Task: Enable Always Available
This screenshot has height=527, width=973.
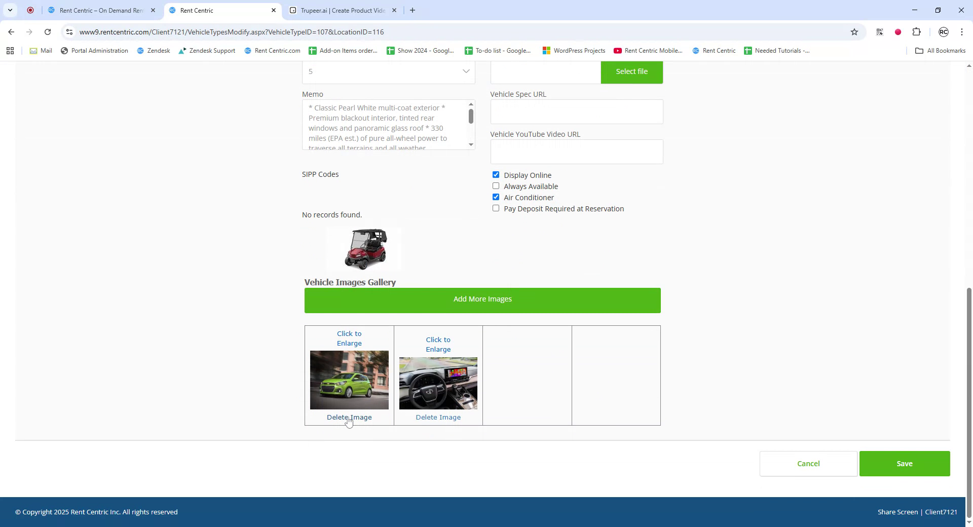Action: coord(496,185)
